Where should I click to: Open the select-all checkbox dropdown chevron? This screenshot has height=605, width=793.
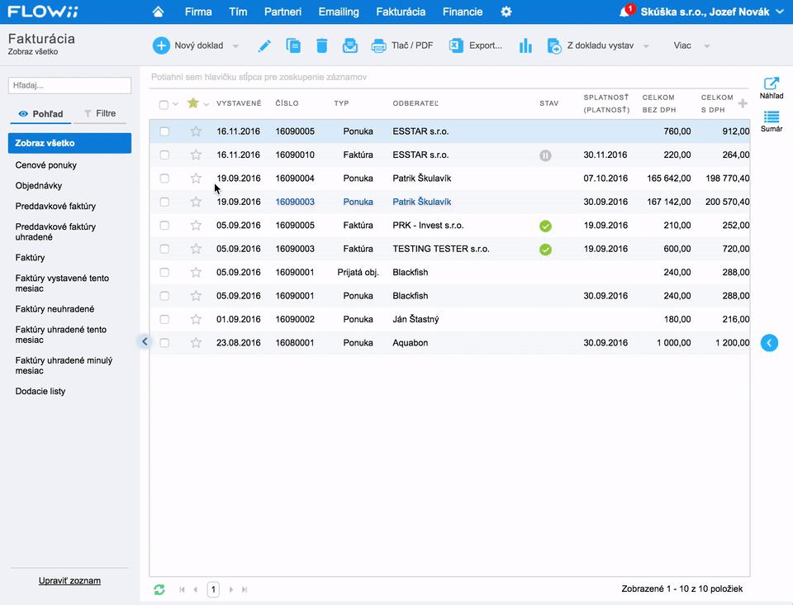tap(175, 104)
